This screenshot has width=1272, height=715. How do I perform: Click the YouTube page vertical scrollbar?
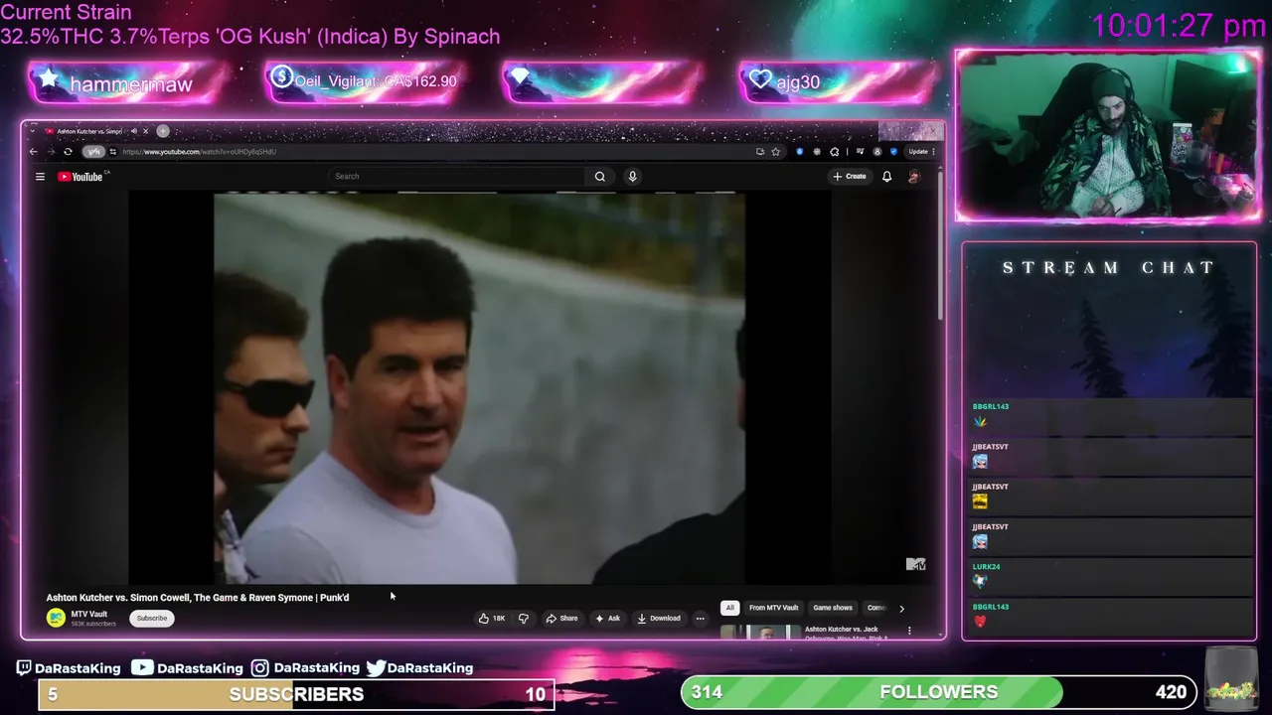click(x=940, y=248)
